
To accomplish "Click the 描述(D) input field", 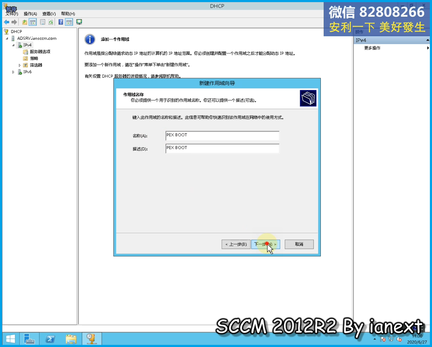I will tap(222, 149).
